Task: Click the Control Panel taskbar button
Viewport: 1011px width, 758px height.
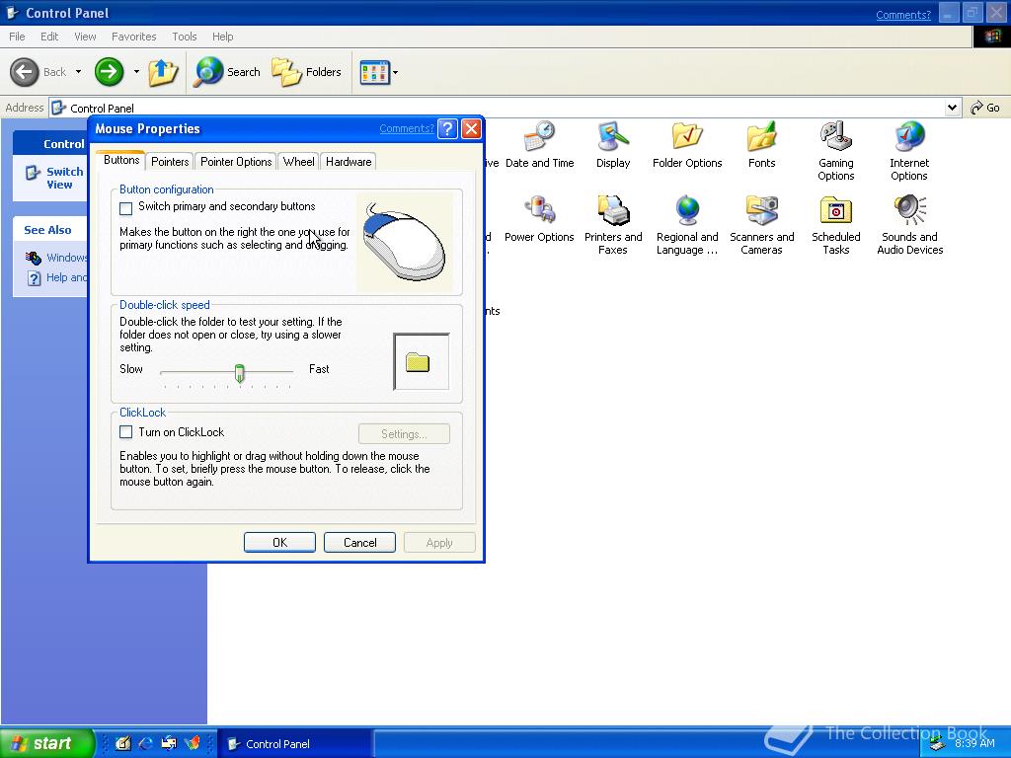Action: pos(294,744)
